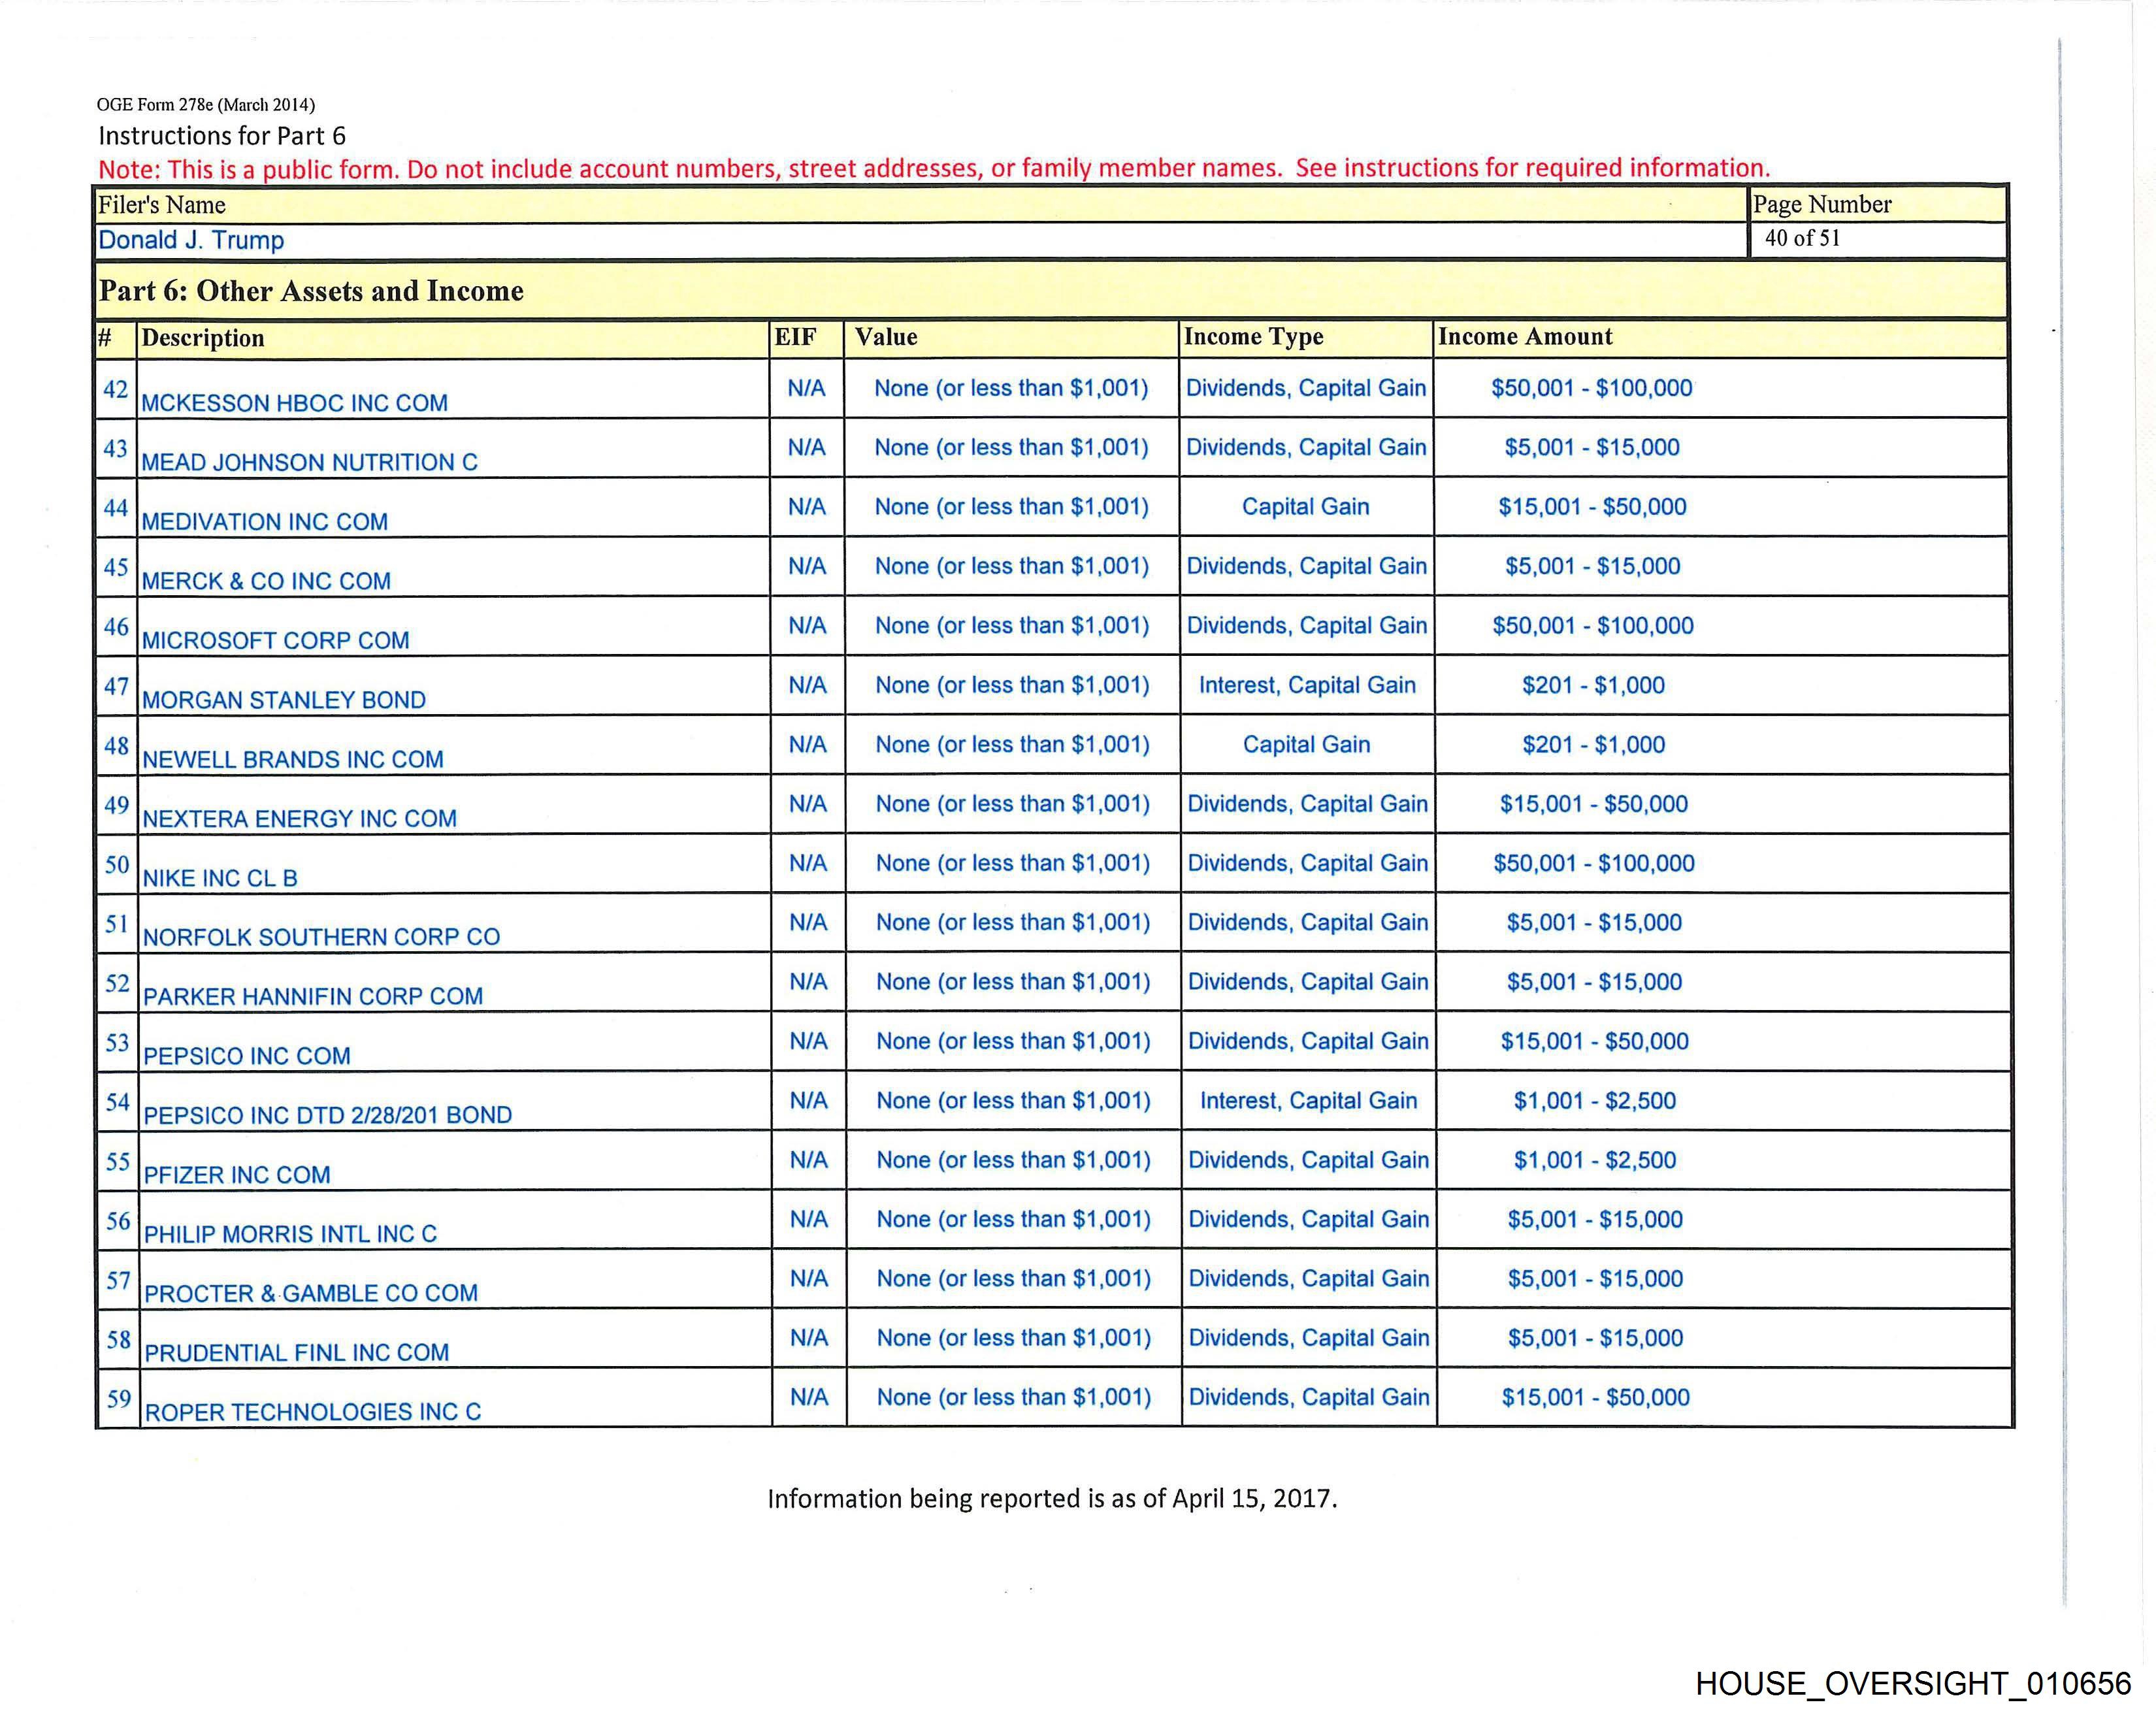Image resolution: width=2156 pixels, height=1711 pixels.
Task: Click the ROPER TECHNOLOGIES INC C entry
Action: pyautogui.click(x=313, y=1411)
